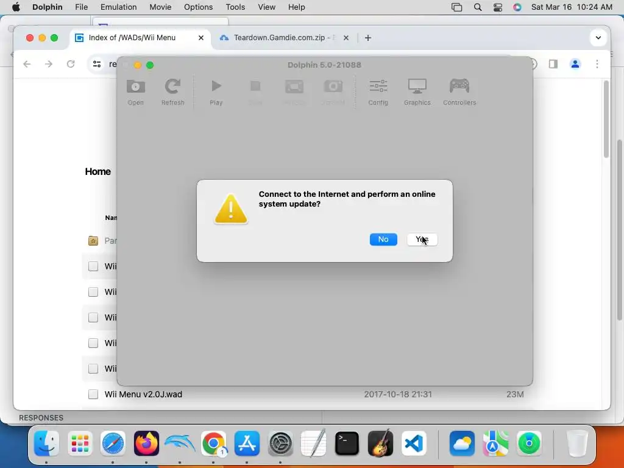624x468 pixels.
Task: Click the Stage Manager icon in the menu bar
Action: click(457, 7)
